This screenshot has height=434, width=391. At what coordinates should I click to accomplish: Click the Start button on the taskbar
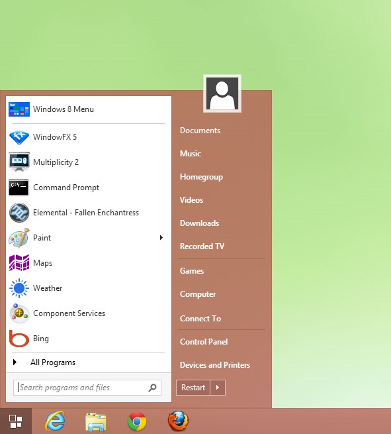(16, 421)
